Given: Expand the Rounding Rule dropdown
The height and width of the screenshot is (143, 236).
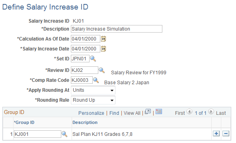Looking at the screenshot, I should click(x=112, y=100).
